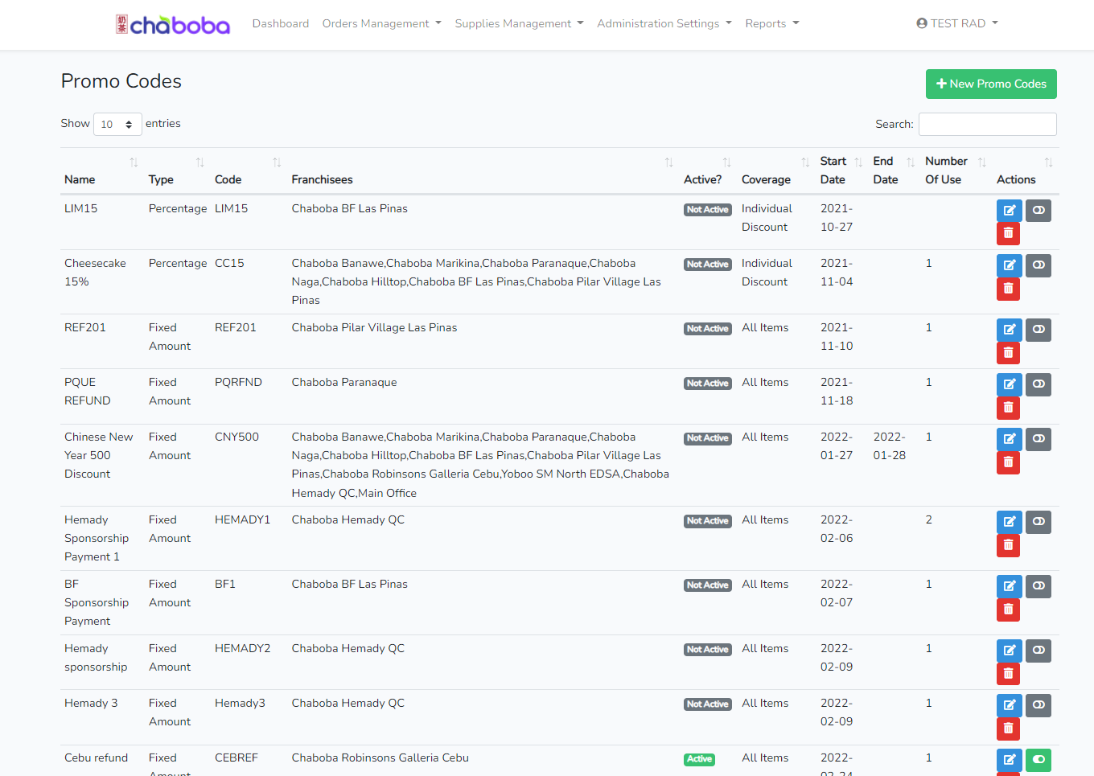Screen dimensions: 1094x776
Task: Toggle active status for BF1 code
Action: click(1038, 586)
